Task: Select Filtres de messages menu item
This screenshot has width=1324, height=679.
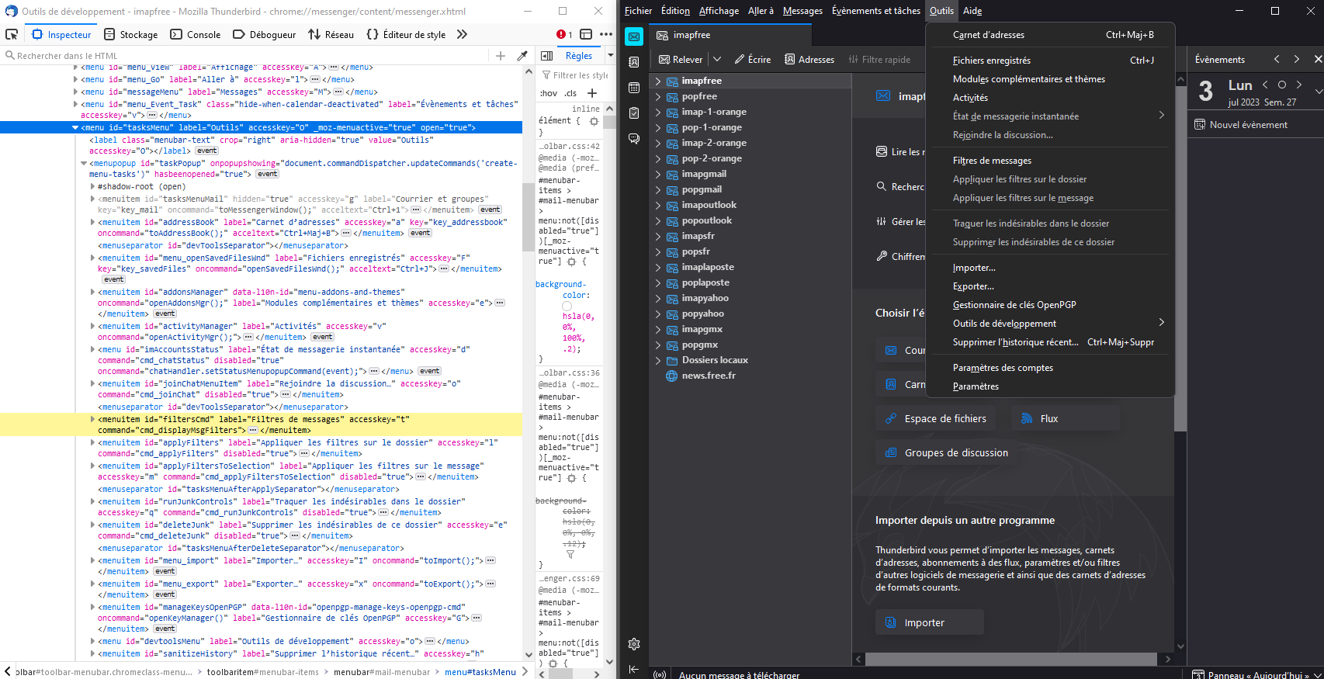Action: pyautogui.click(x=1050, y=161)
